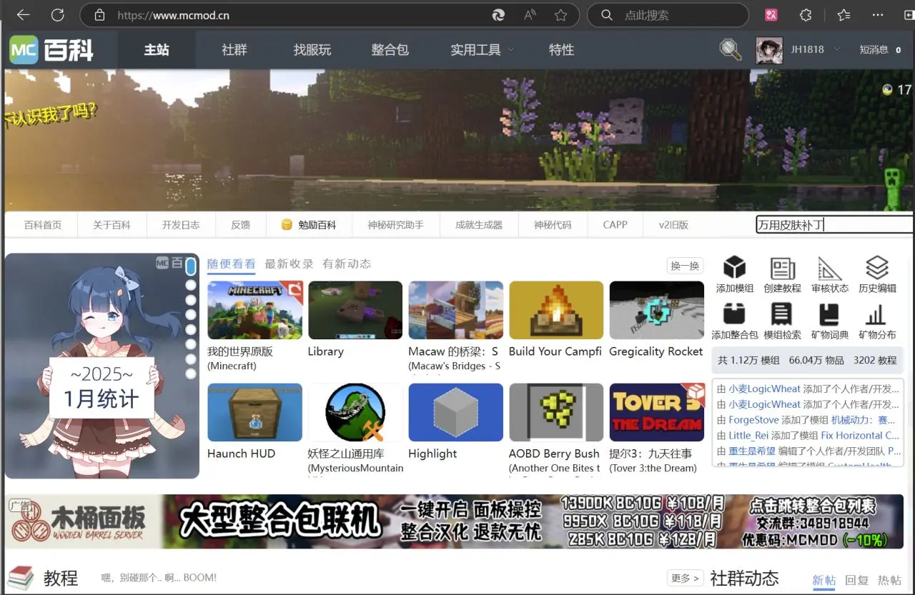915x595 pixels.
Task: Open the read aloud icon in address bar
Action: (x=530, y=15)
